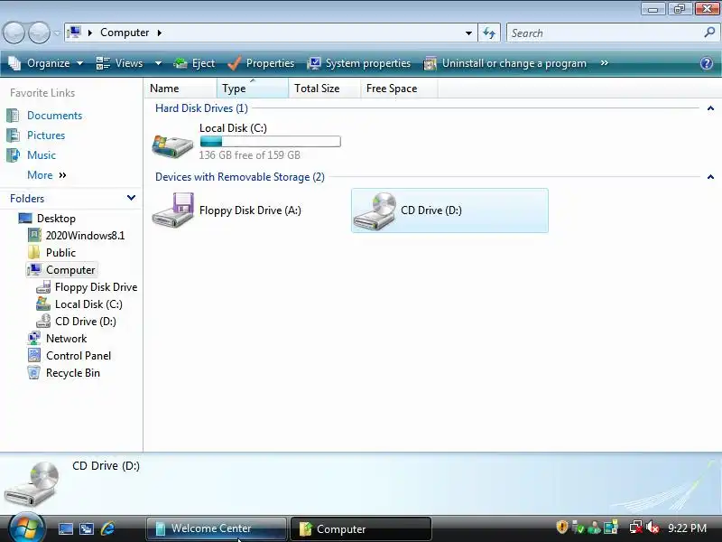The height and width of the screenshot is (542, 722).
Task: Select Recycle Bin in folder tree
Action: (73, 373)
